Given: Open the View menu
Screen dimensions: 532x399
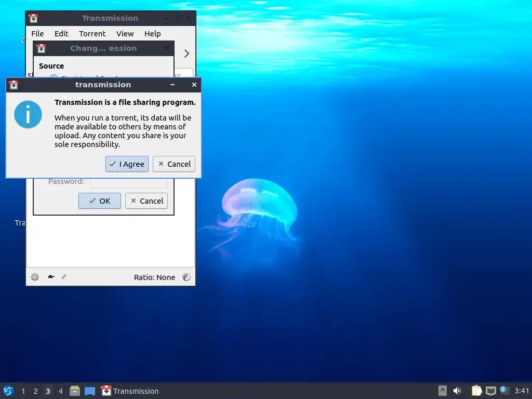Looking at the screenshot, I should pos(125,34).
